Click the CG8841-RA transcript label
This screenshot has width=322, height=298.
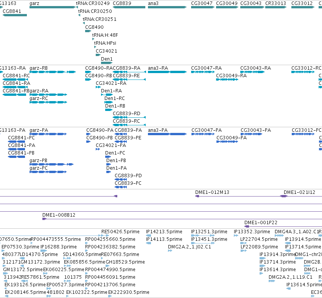point(16,83)
